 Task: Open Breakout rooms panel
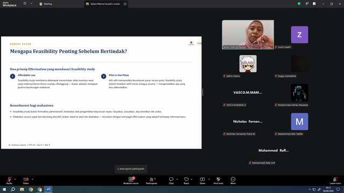(x=131, y=181)
